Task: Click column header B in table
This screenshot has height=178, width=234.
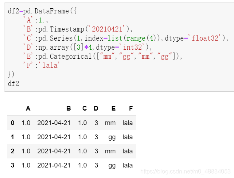Action: 69,108
